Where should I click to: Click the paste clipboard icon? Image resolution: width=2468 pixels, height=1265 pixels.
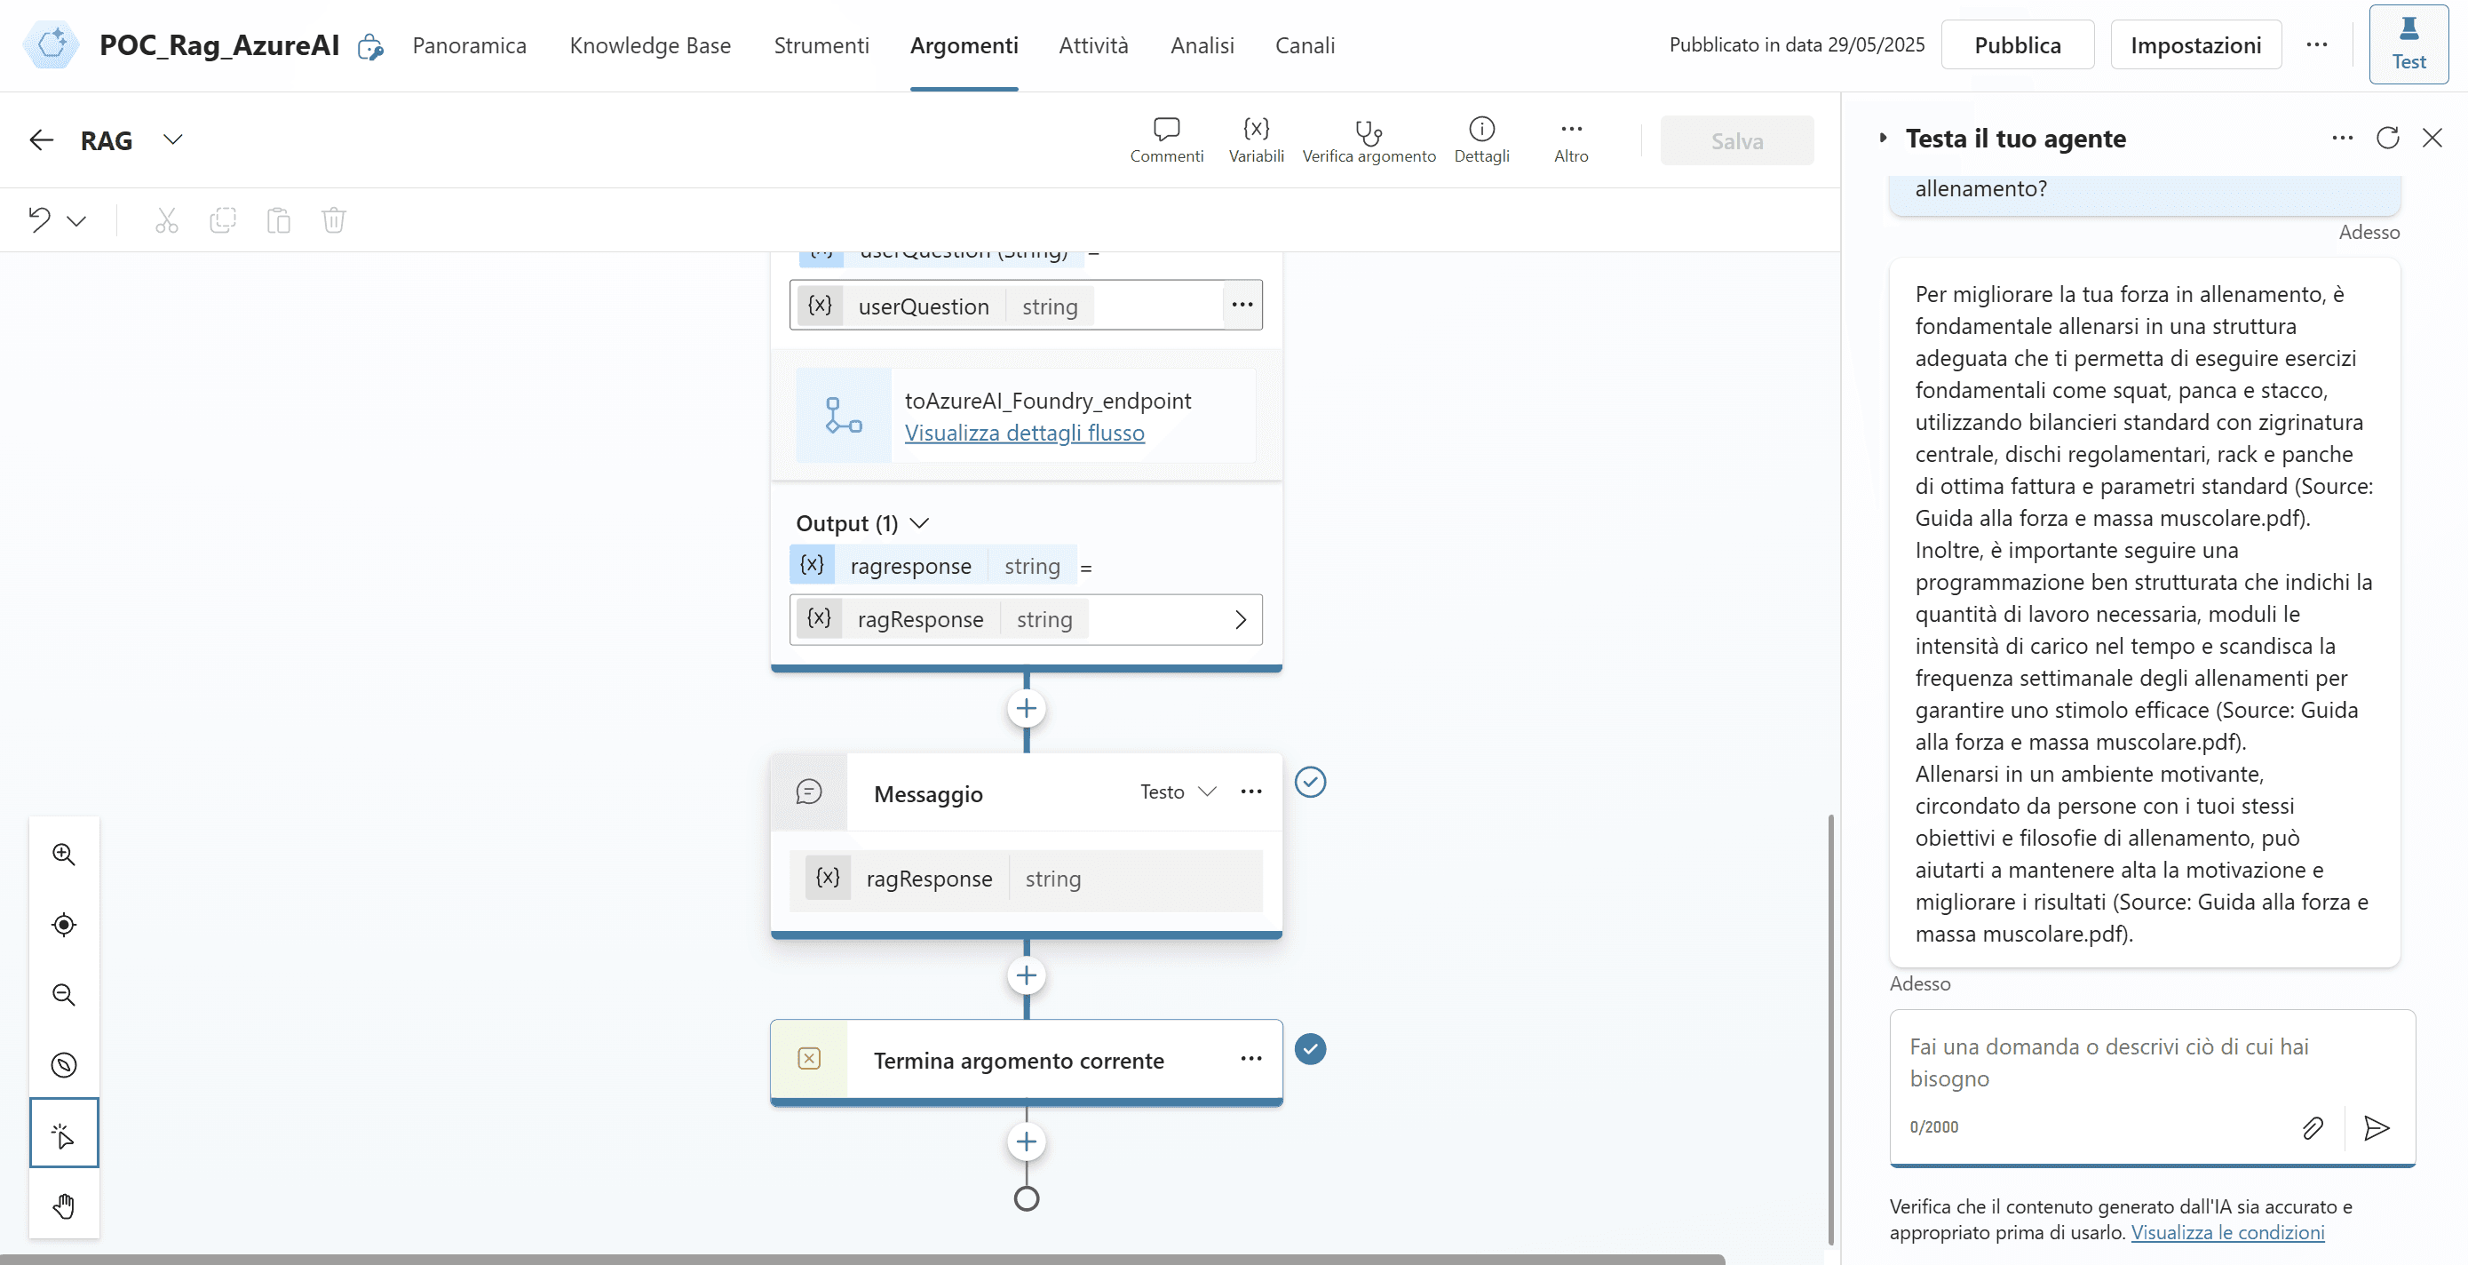coord(278,220)
